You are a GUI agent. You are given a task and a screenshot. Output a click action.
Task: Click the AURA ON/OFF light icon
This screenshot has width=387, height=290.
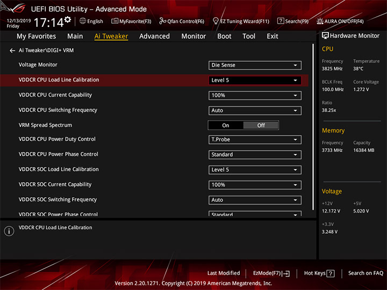(x=320, y=21)
